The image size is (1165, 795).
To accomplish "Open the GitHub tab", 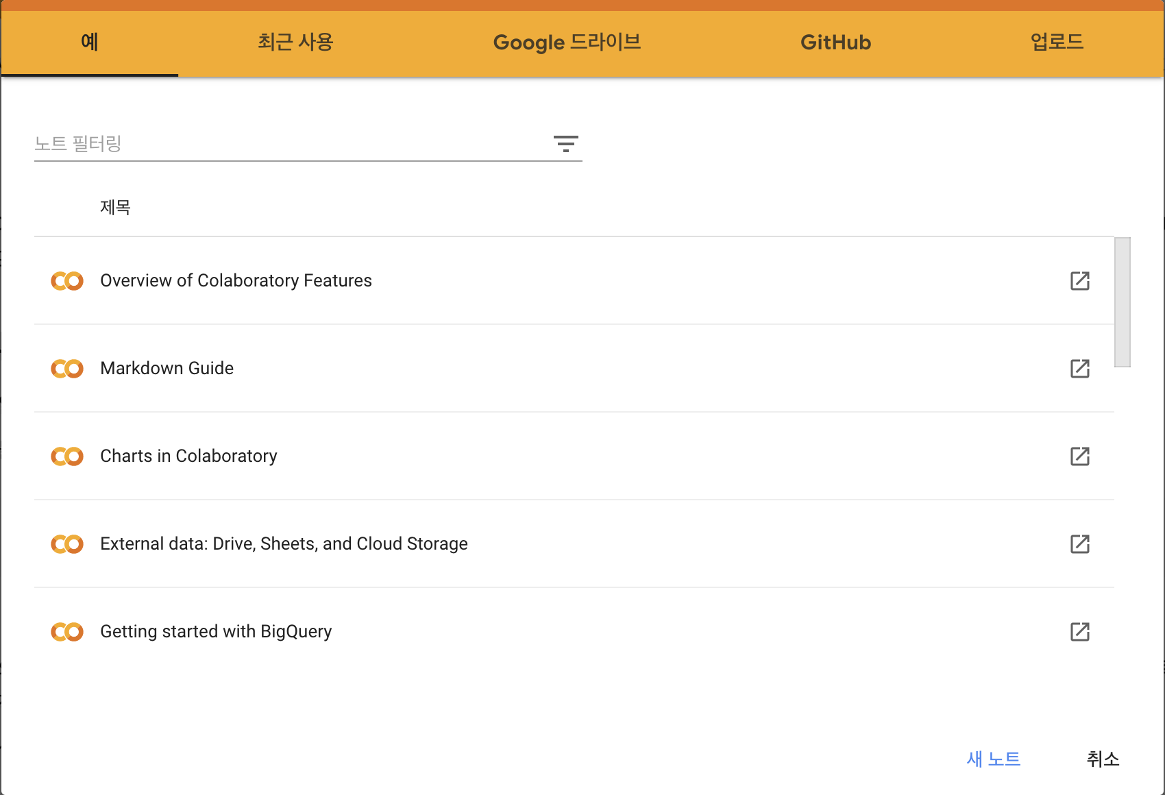I will pos(835,42).
